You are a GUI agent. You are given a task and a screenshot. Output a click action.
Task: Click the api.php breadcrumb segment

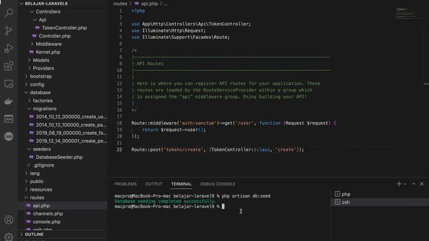(x=149, y=3)
